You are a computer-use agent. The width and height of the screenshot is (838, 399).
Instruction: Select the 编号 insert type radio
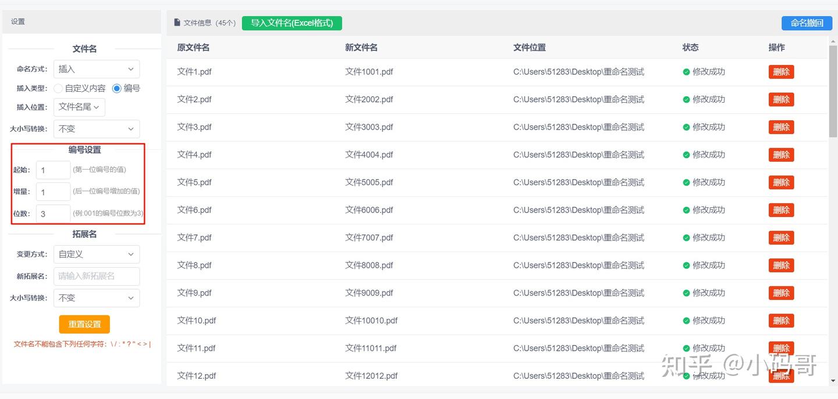click(117, 88)
